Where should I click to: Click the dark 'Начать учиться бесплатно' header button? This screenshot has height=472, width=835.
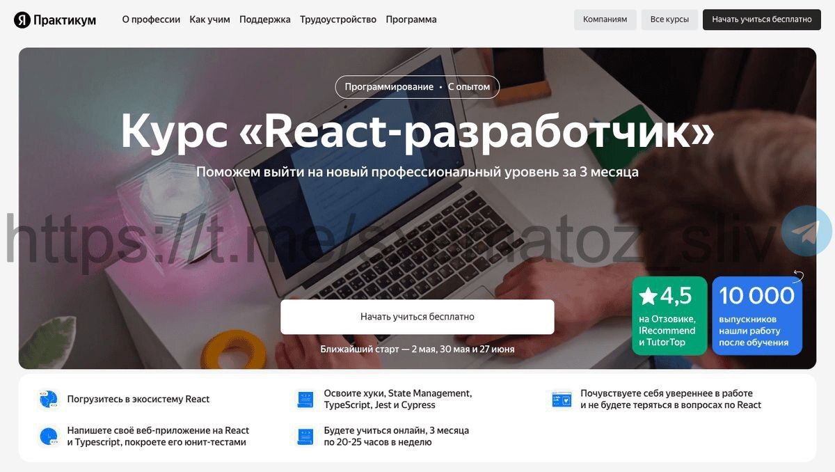point(762,19)
